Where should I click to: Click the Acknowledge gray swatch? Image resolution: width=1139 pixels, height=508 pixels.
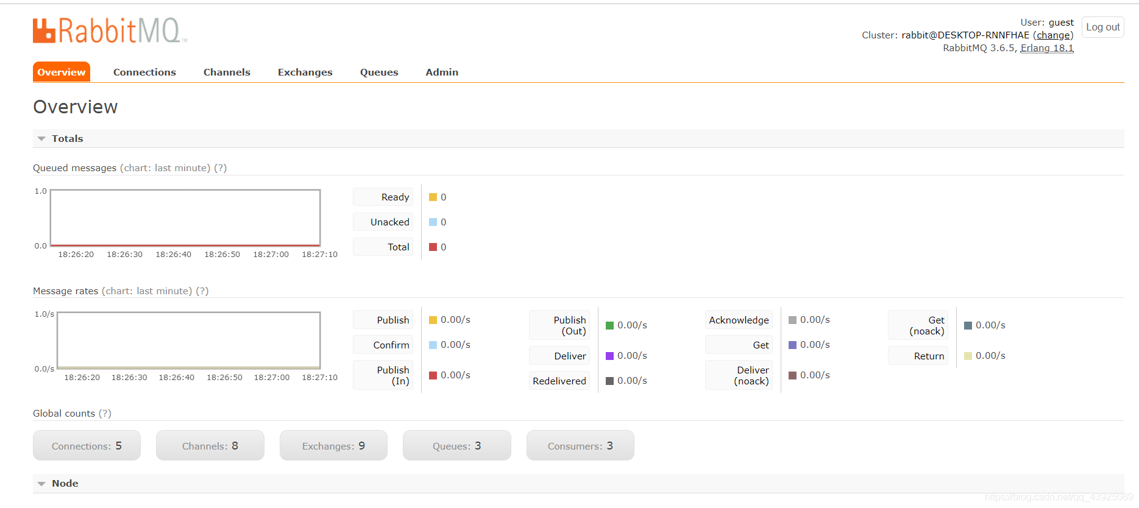pyautogui.click(x=792, y=320)
